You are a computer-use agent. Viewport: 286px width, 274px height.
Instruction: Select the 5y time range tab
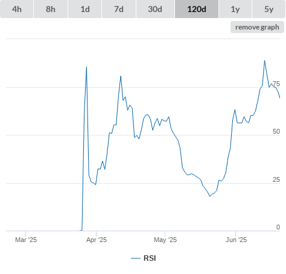click(x=269, y=9)
